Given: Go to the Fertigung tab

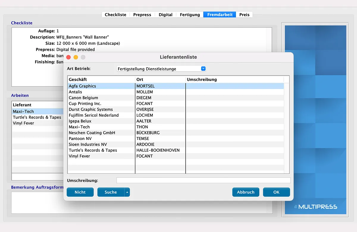Looking at the screenshot, I should (190, 15).
